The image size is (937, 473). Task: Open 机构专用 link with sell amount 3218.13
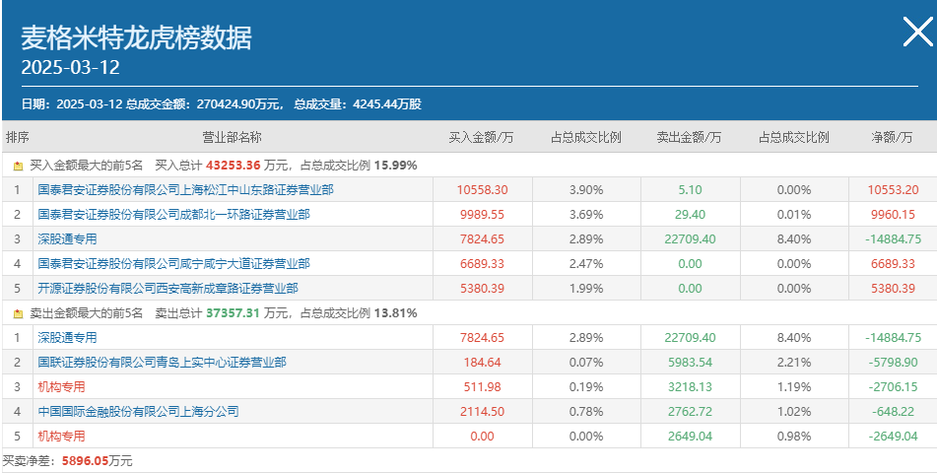click(x=61, y=387)
